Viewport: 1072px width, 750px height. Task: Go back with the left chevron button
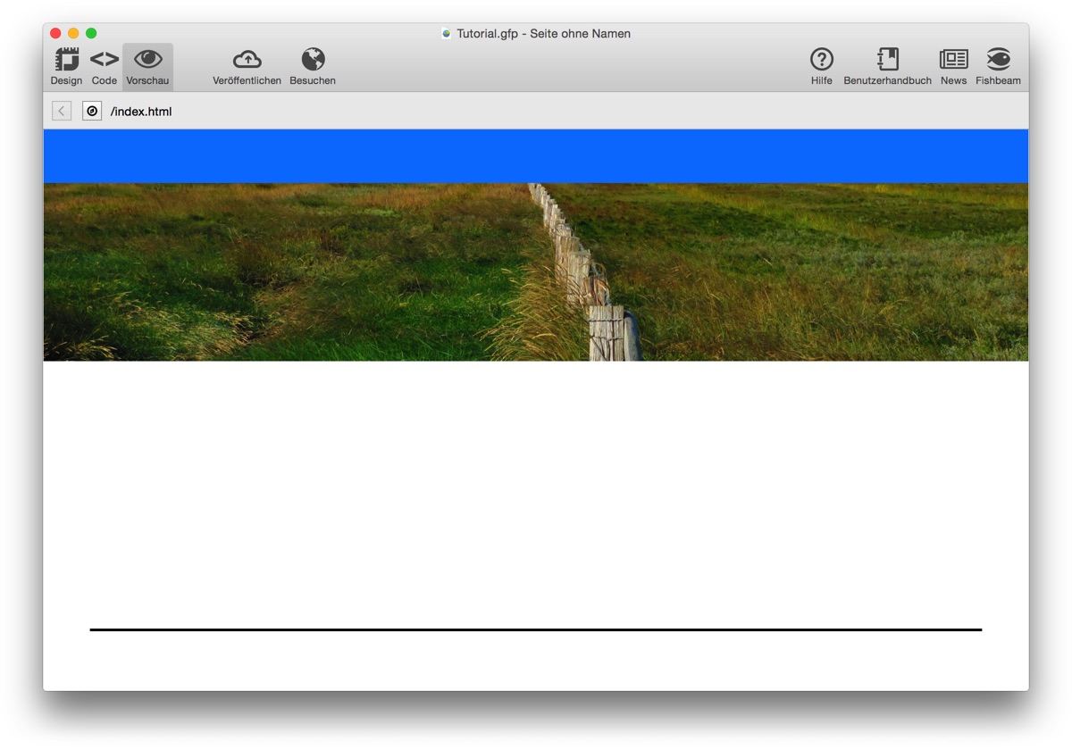pyautogui.click(x=62, y=111)
